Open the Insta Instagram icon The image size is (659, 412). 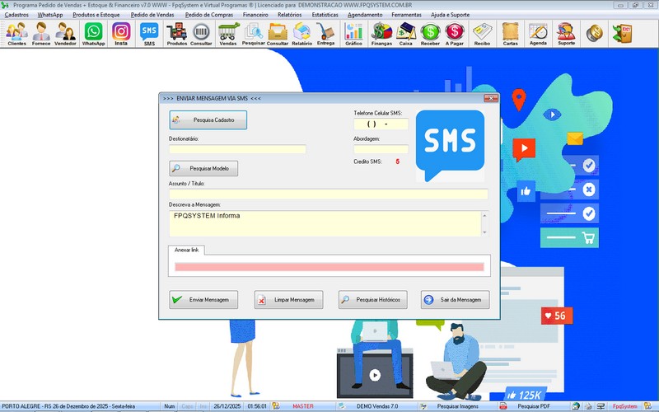121,34
